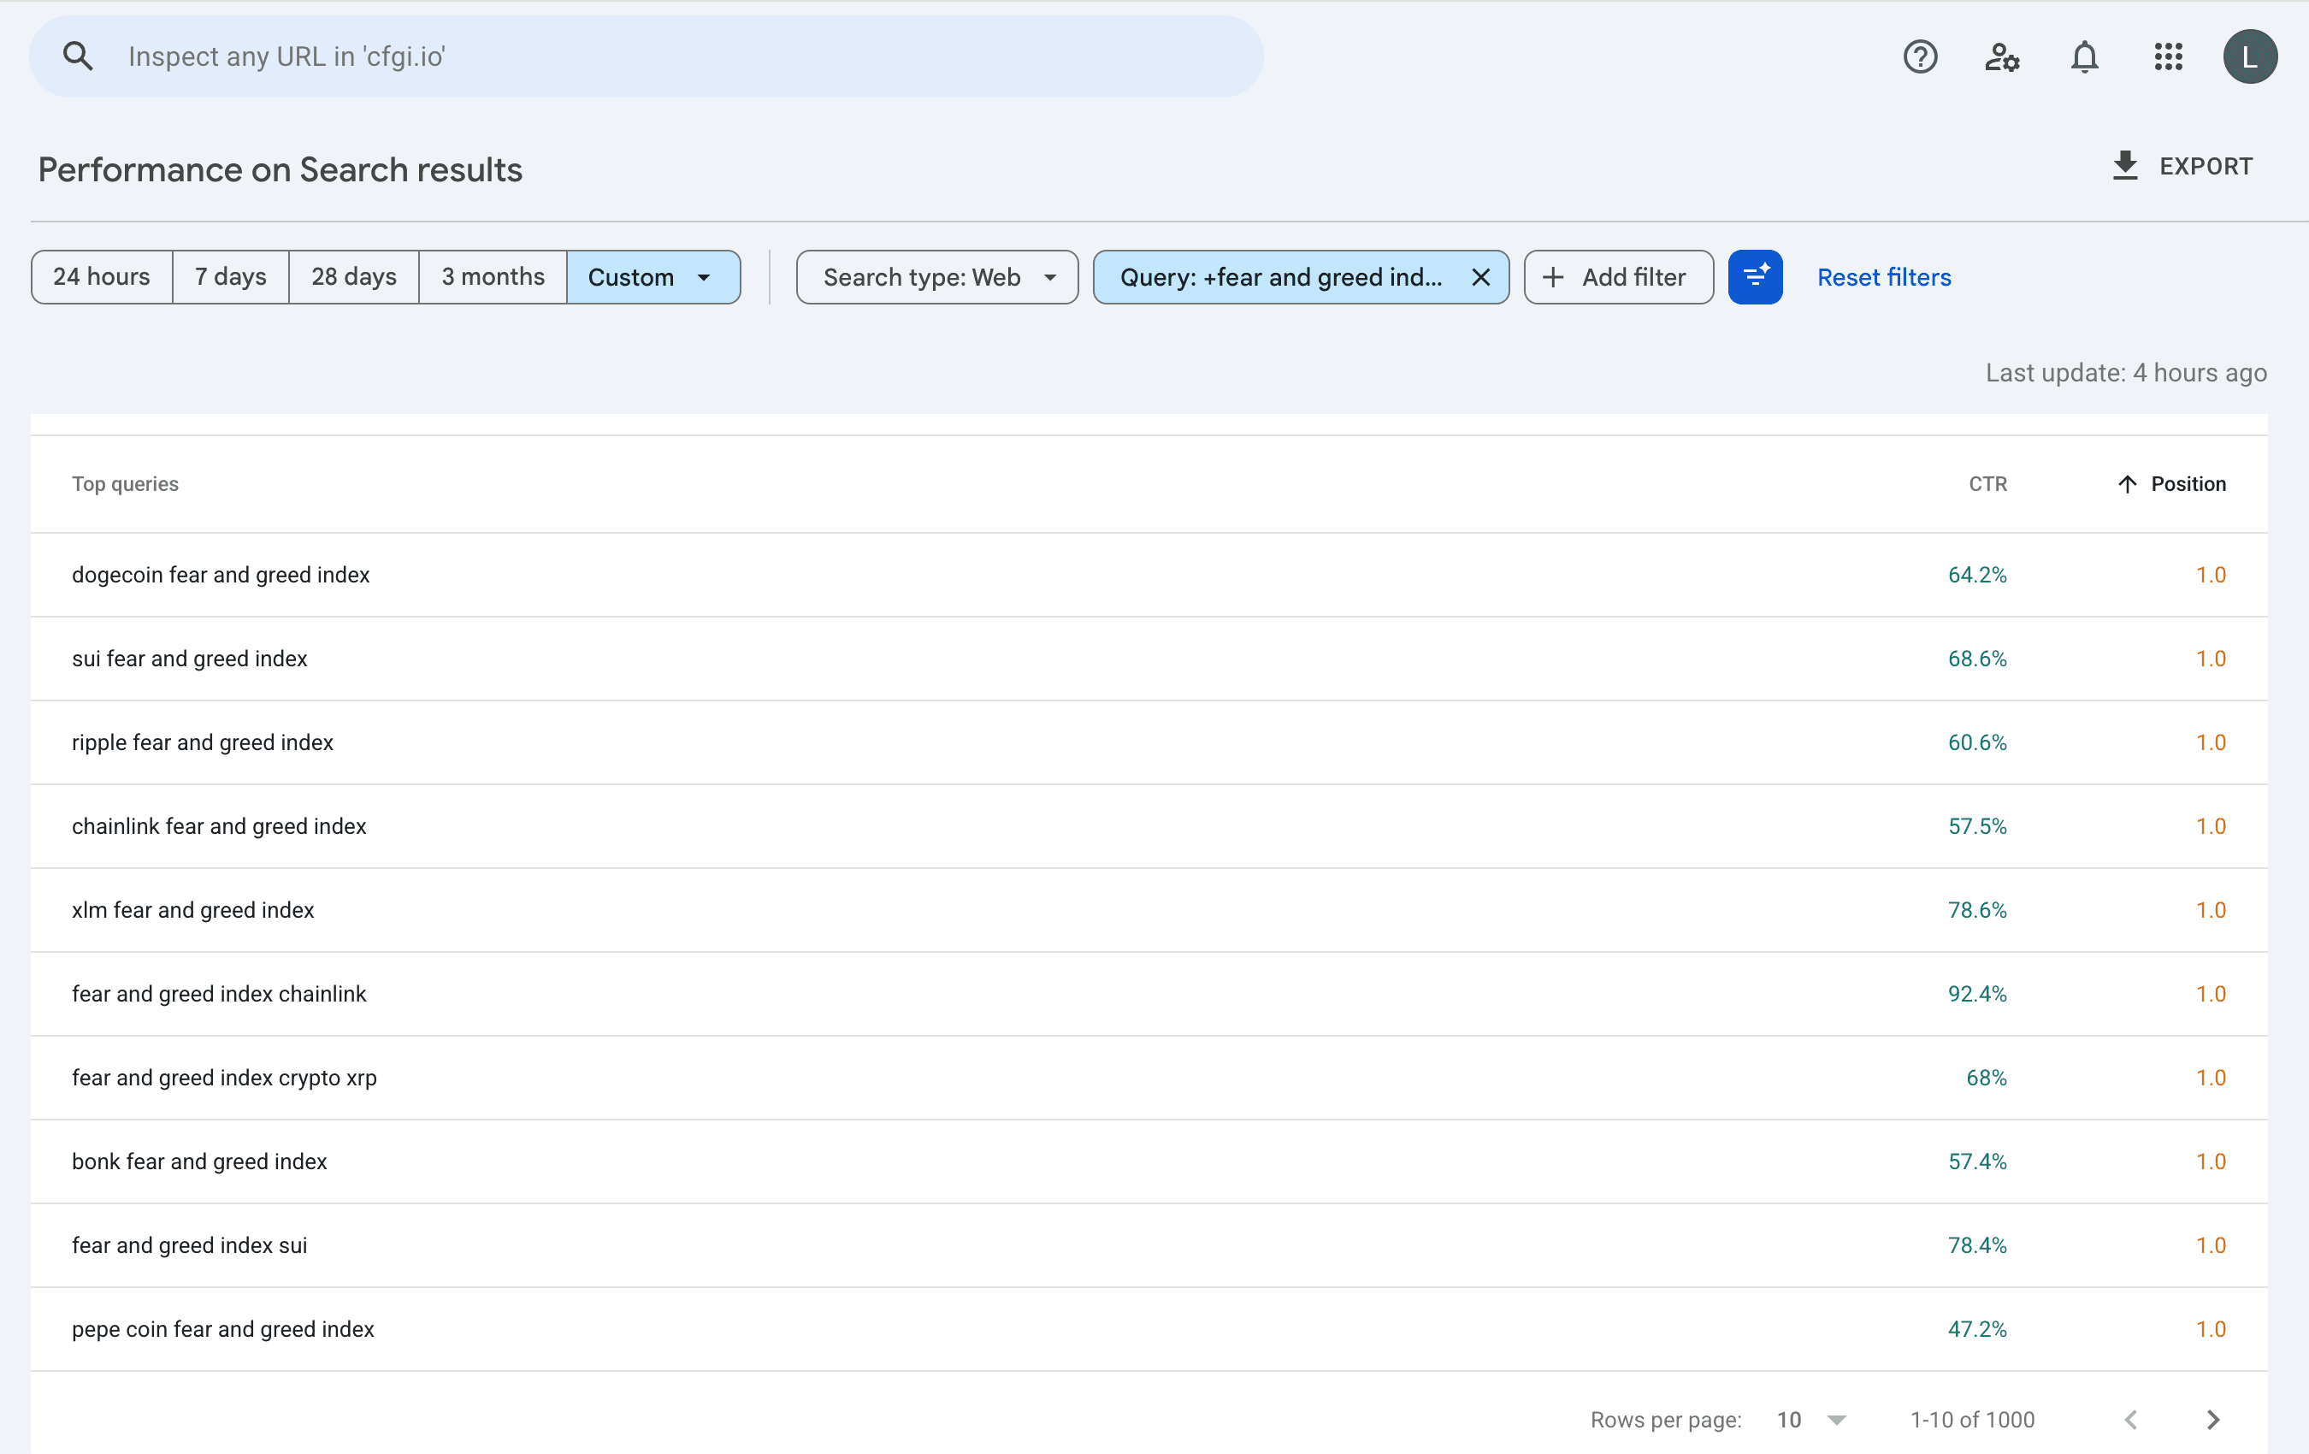This screenshot has width=2309, height=1454.
Task: Click the blue filter sparkle icon button
Action: click(1755, 277)
